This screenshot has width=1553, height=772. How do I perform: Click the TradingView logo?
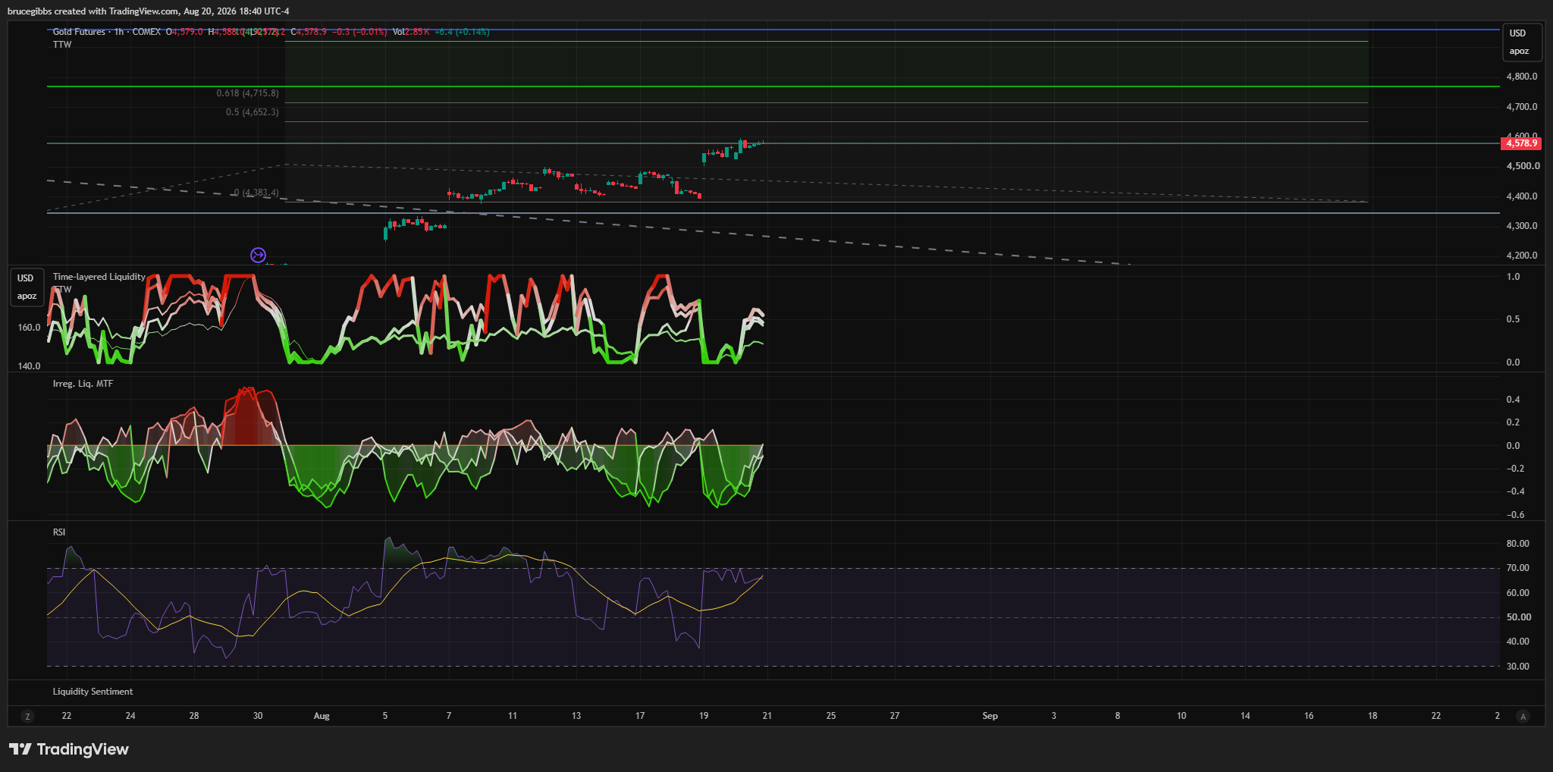[x=69, y=749]
